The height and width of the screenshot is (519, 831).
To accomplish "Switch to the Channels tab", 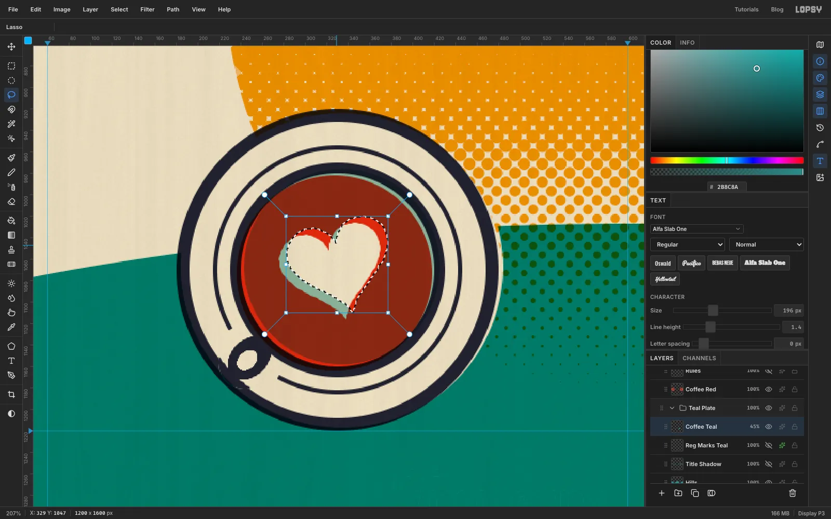I will tap(699, 358).
